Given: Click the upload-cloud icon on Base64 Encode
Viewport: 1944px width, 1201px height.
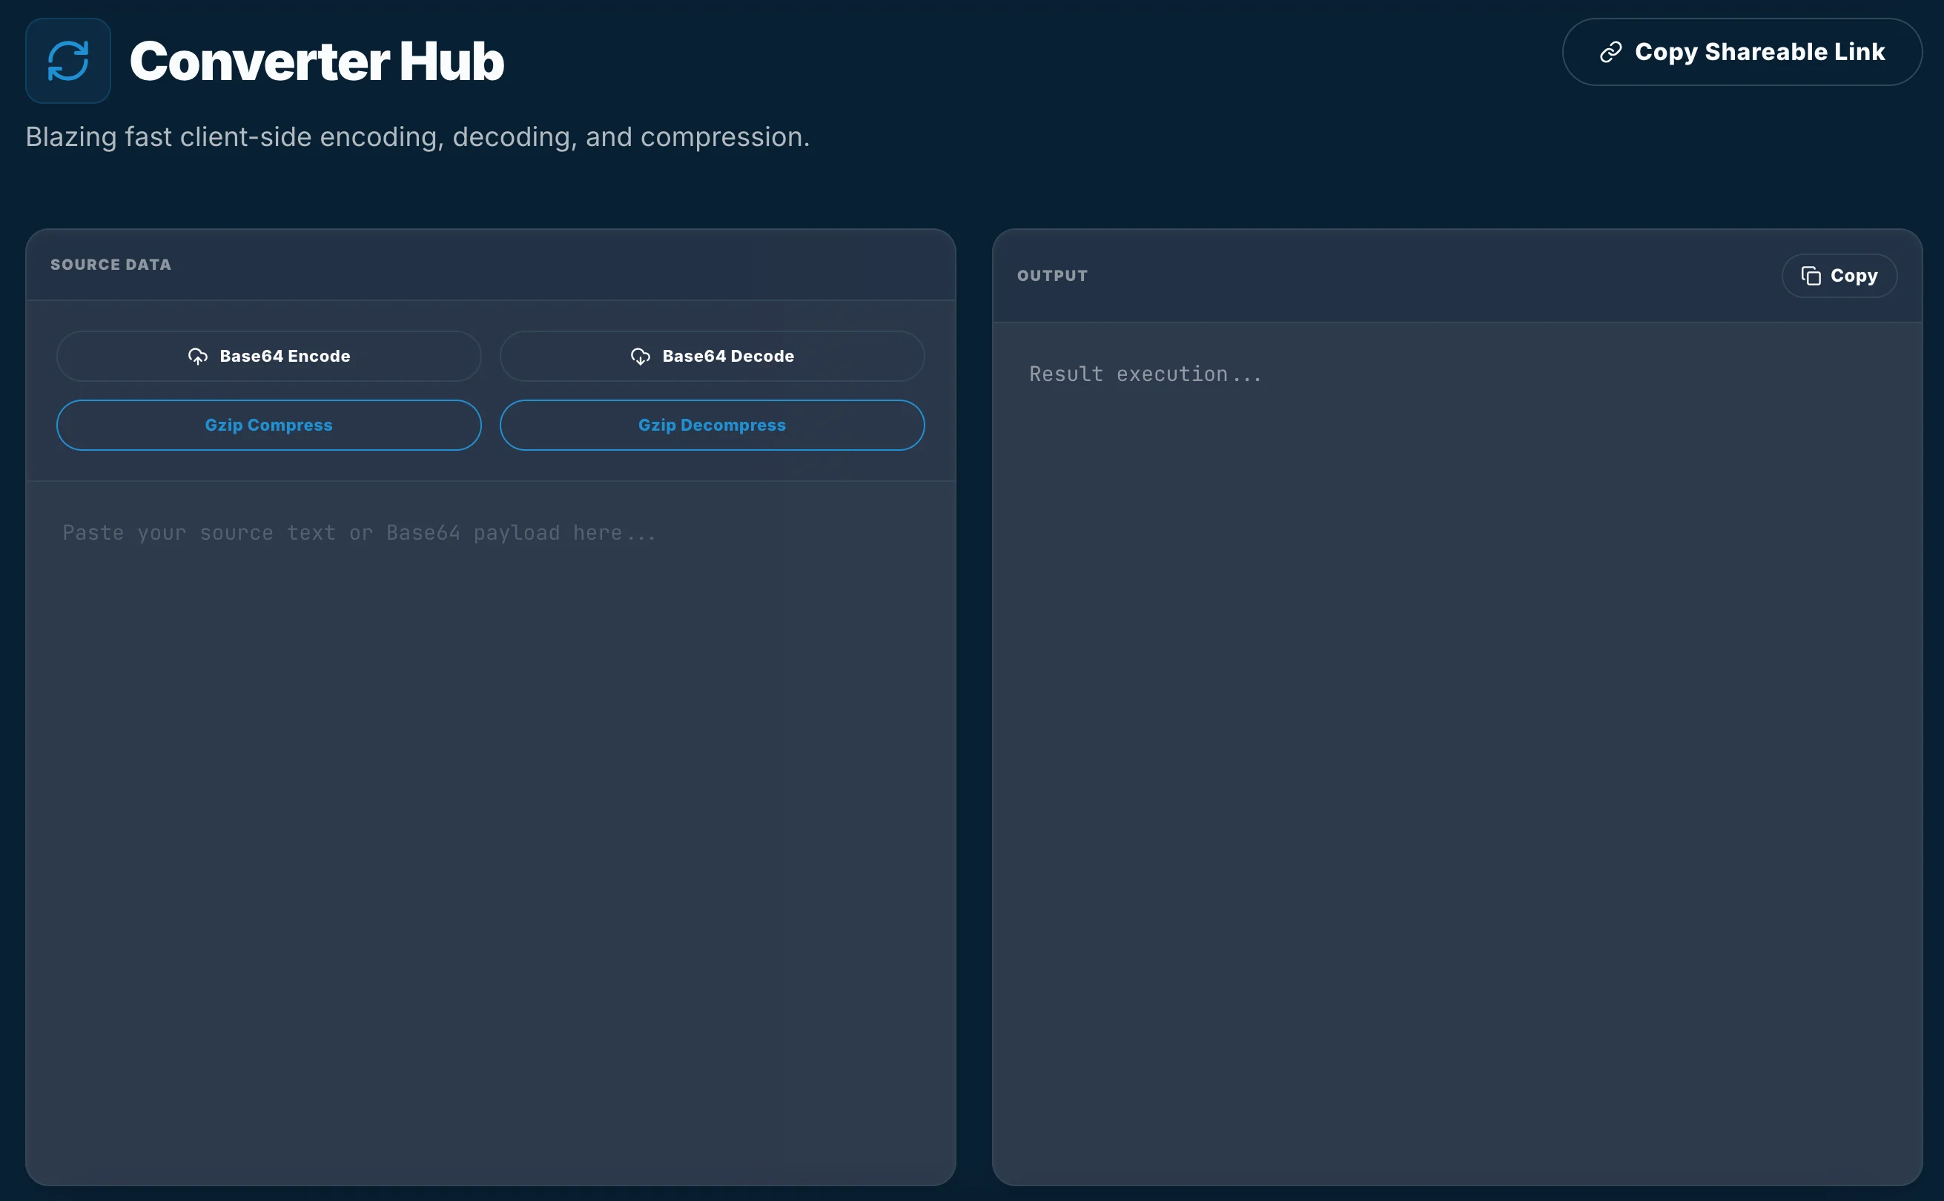Looking at the screenshot, I should tap(199, 356).
